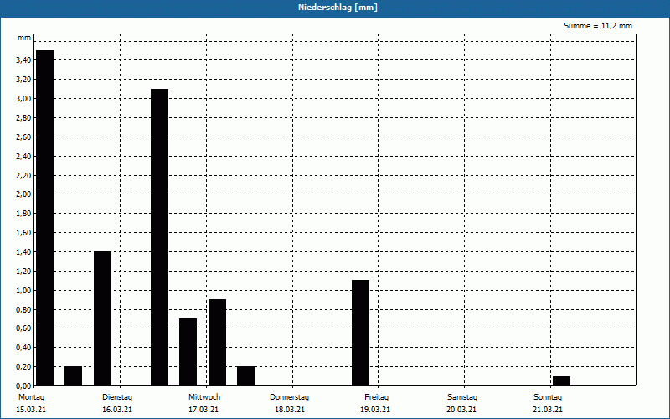Click the date '17.03.21'
This screenshot has width=670, height=419.
click(x=204, y=410)
